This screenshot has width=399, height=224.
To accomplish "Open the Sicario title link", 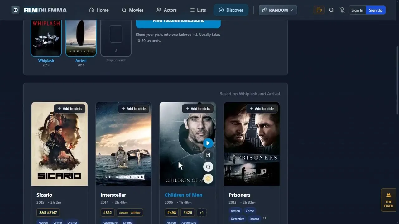I will (44, 195).
